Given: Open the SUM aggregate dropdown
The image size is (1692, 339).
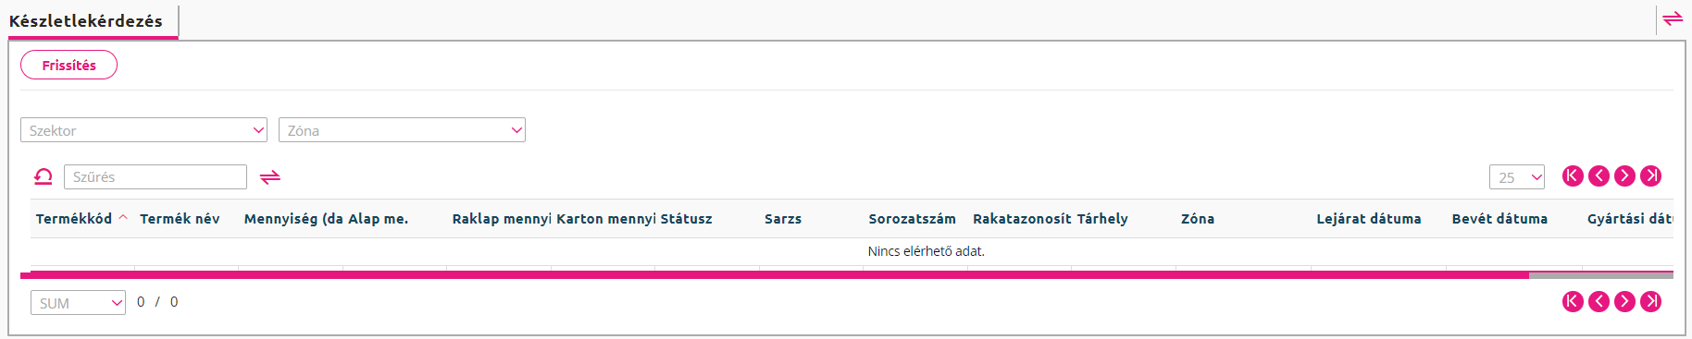Looking at the screenshot, I should tap(78, 303).
